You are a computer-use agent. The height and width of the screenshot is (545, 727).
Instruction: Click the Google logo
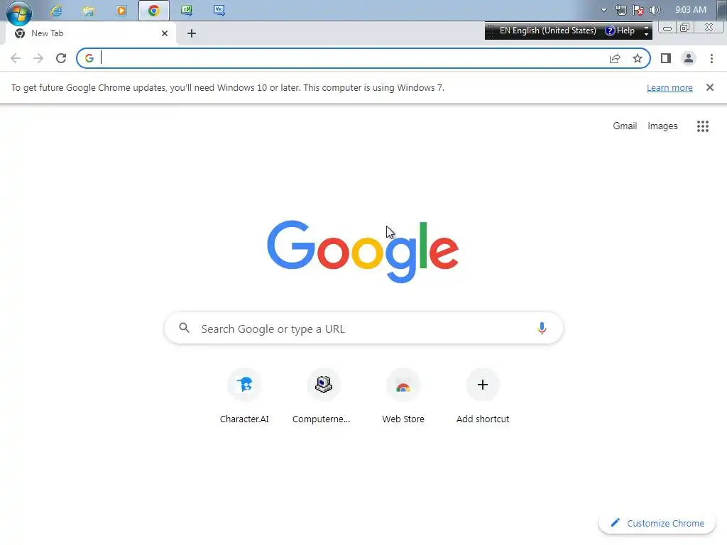[x=363, y=251]
